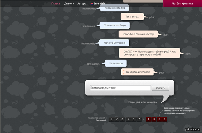The height and width of the screenshot is (133, 202).
Task: Click the pencil edit icon in last reply
Action: (124, 71)
